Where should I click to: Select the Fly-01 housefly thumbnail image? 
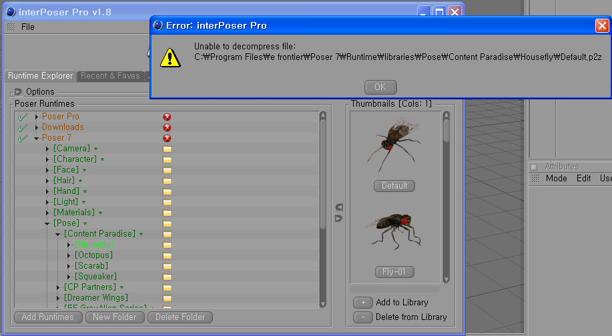tap(394, 232)
